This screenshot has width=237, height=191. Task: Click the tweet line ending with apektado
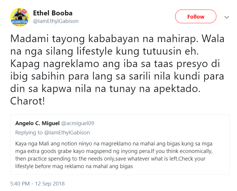click(105, 89)
